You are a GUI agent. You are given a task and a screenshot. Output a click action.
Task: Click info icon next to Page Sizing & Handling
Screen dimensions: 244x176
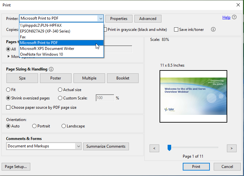tap(51, 69)
